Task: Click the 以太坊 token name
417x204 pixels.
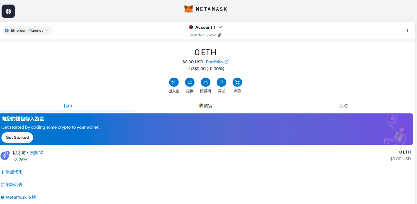Action: (19, 153)
